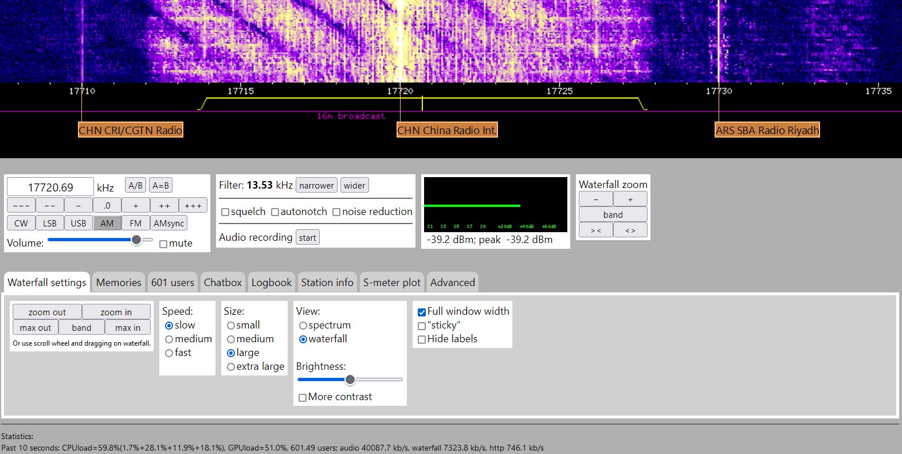Screen dimensions: 902x454
Task: Click the zoom out button
Action: 47,312
